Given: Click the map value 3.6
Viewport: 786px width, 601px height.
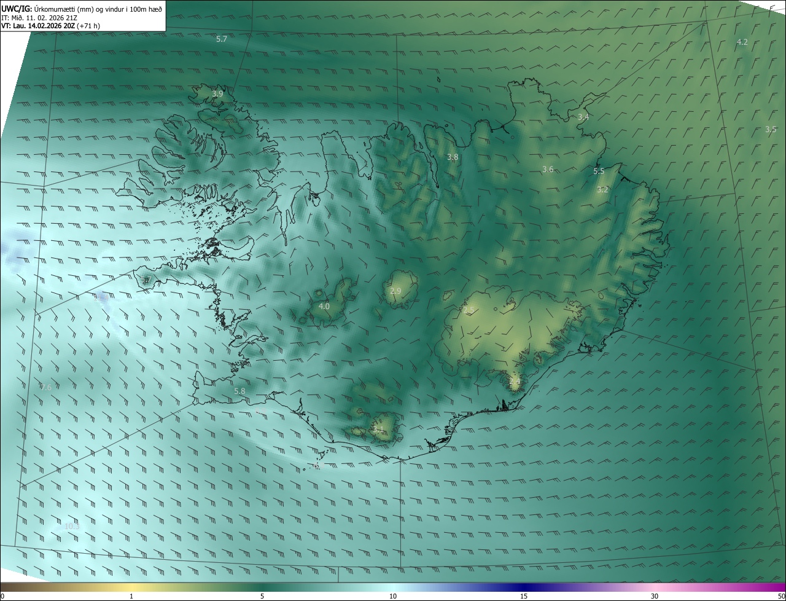Looking at the screenshot, I should click(x=548, y=169).
